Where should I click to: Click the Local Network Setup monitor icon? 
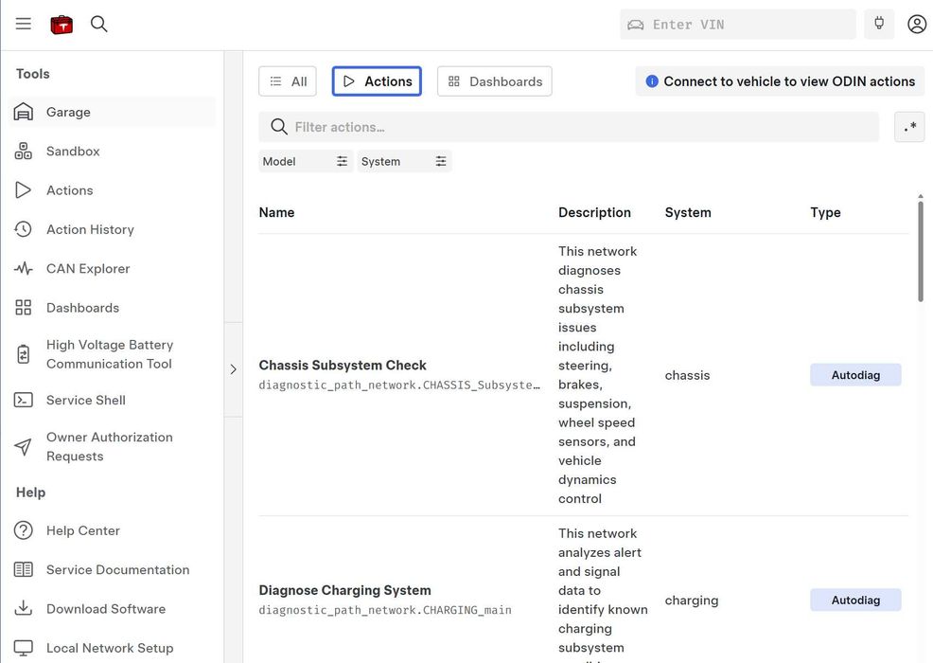click(x=24, y=648)
